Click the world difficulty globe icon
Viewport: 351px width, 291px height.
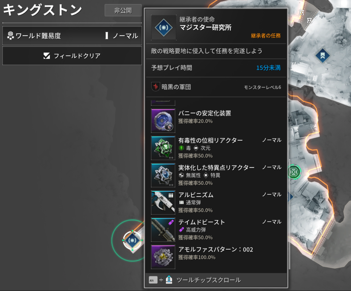coord(10,36)
